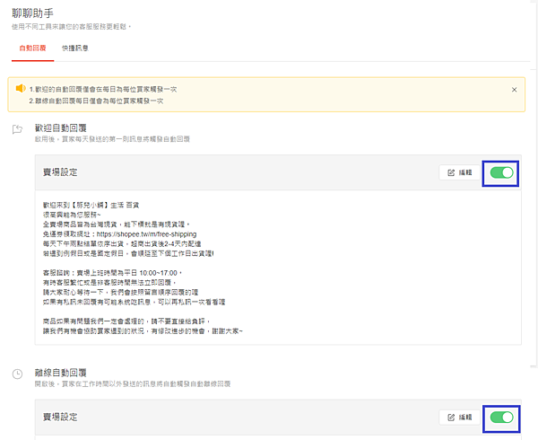Edit the 歡迎自動回覆 shop setting
The width and height of the screenshot is (538, 440).
pos(459,172)
